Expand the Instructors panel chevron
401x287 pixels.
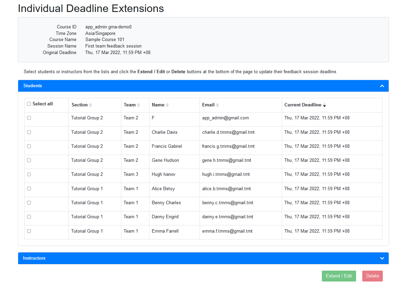click(x=382, y=258)
